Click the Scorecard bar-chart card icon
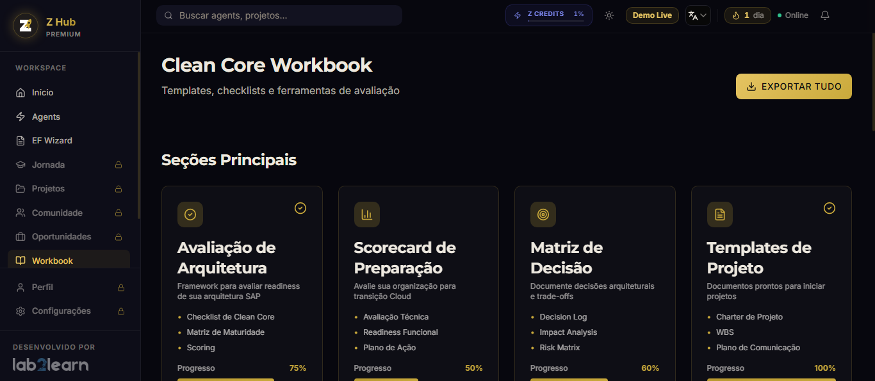 tap(367, 215)
